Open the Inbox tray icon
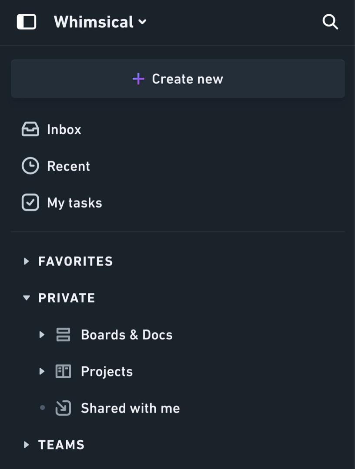The height and width of the screenshot is (469, 355). (30, 129)
